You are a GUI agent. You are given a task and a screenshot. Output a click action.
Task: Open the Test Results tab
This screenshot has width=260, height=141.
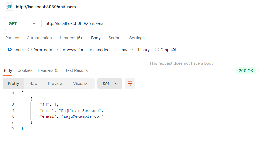(76, 70)
